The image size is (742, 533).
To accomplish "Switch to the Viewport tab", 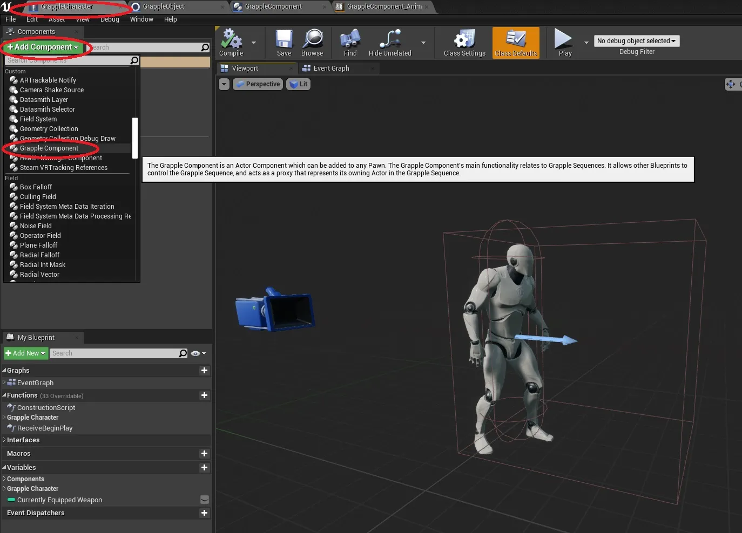I will click(x=245, y=69).
